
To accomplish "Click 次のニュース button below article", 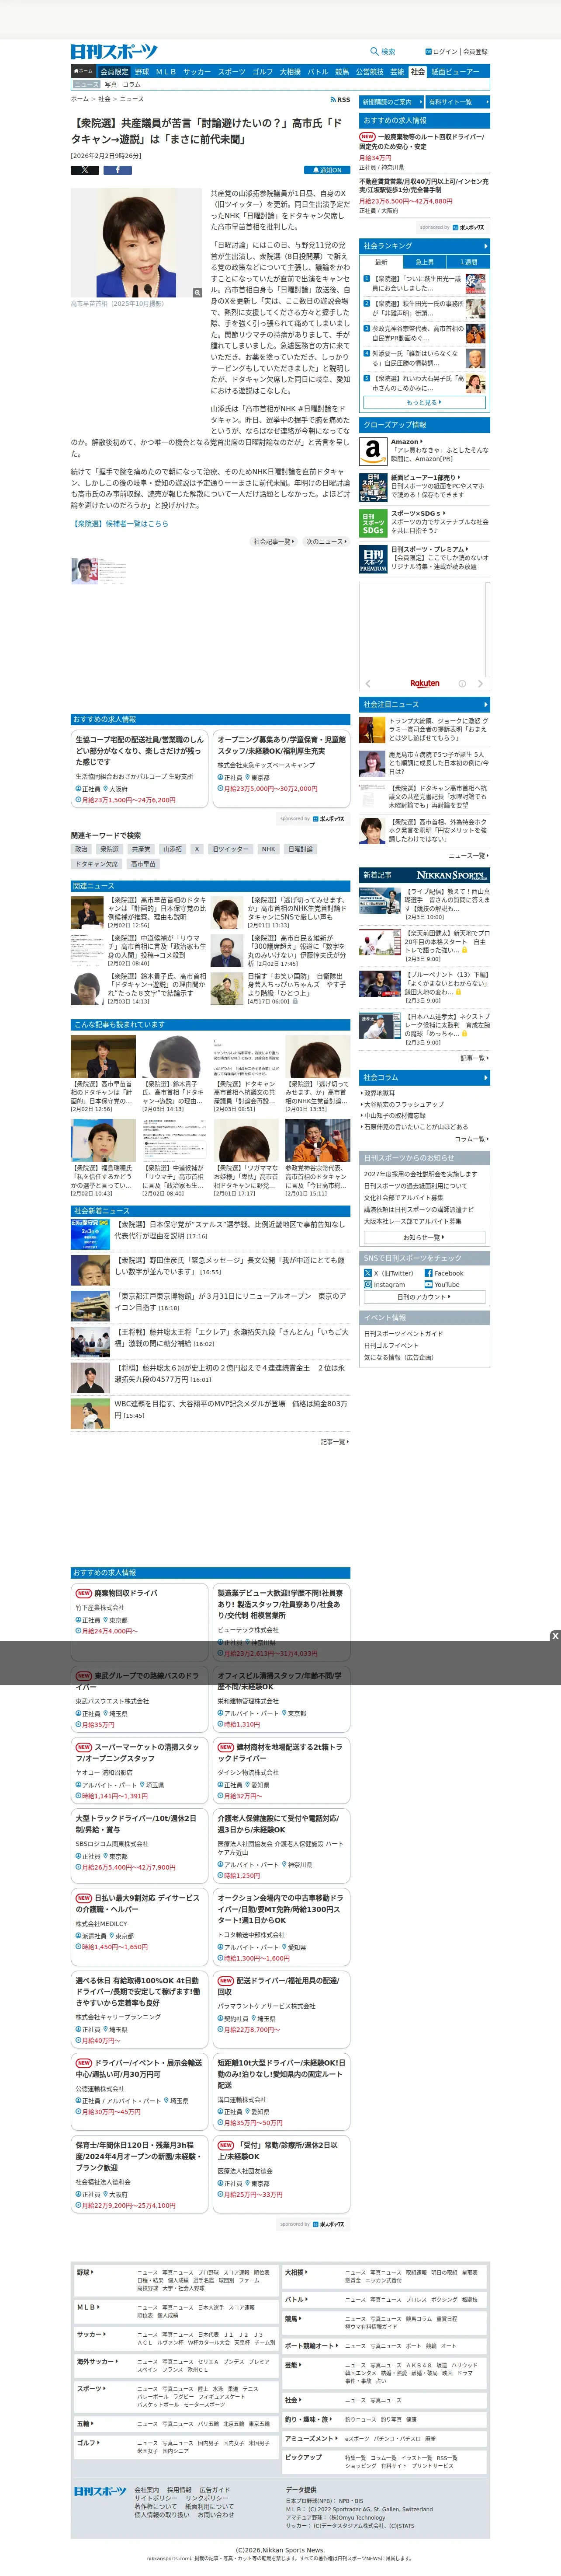I will 326,542.
